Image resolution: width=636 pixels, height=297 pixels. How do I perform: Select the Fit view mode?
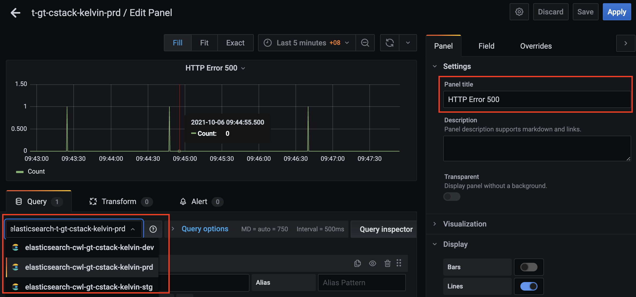(204, 43)
